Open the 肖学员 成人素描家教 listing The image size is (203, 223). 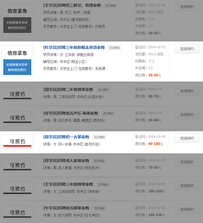click(66, 161)
